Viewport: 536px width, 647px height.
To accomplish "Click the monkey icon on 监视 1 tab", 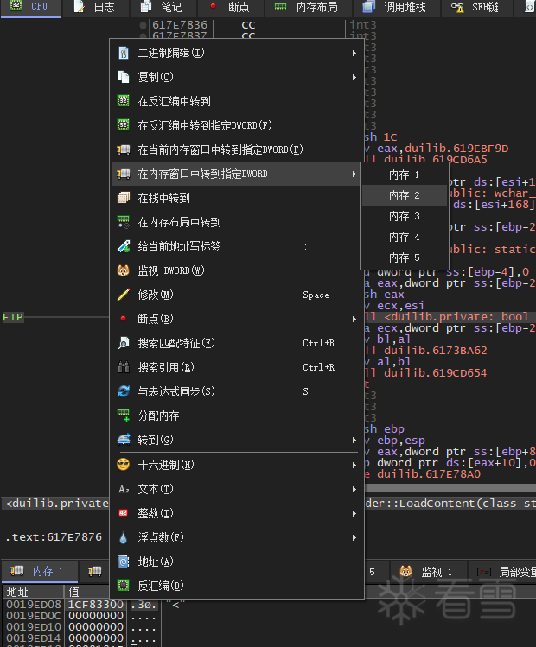I will (405, 571).
